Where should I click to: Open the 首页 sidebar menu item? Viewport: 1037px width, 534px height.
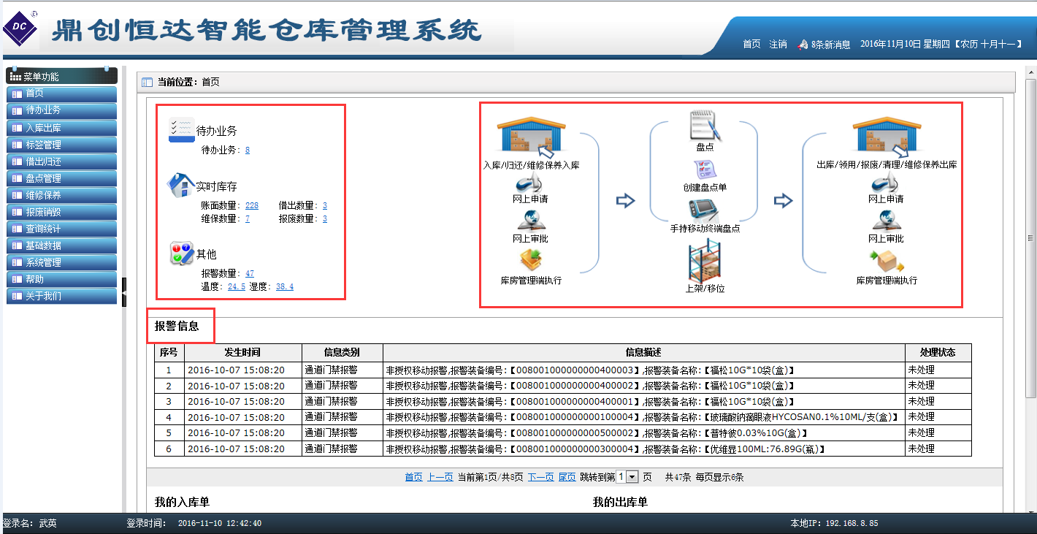(x=61, y=94)
